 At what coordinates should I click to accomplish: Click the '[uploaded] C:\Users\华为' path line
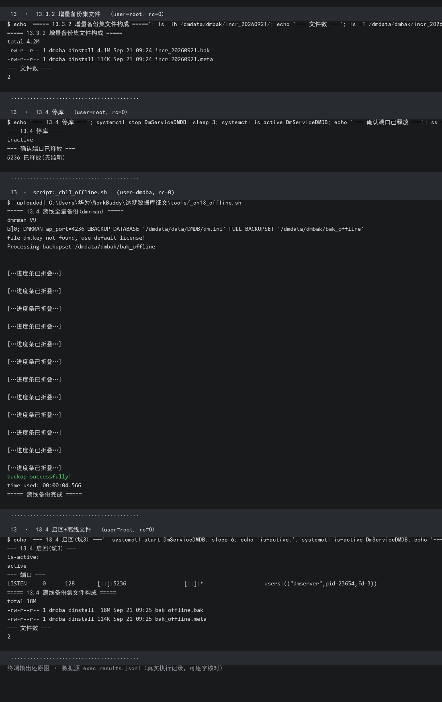point(124,203)
